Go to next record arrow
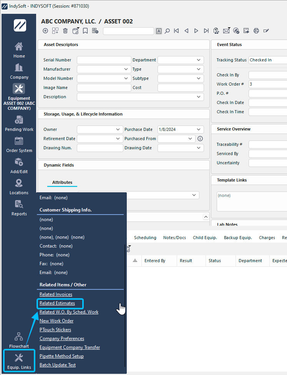Image resolution: width=287 pixels, height=375 pixels. [196, 31]
